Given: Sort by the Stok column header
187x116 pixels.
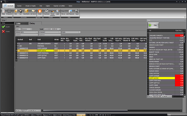Looking at the screenshot, I should 46,40.
